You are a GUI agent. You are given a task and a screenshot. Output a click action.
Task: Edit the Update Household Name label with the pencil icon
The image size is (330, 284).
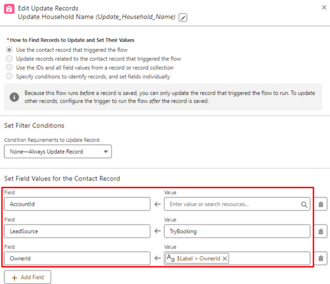pos(183,17)
